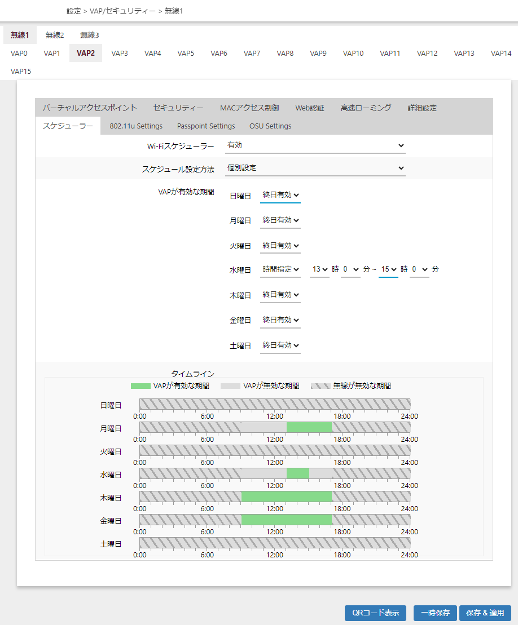Click the 木曜日 green timeline bar
Viewport: 518px width, 625px height.
click(286, 496)
